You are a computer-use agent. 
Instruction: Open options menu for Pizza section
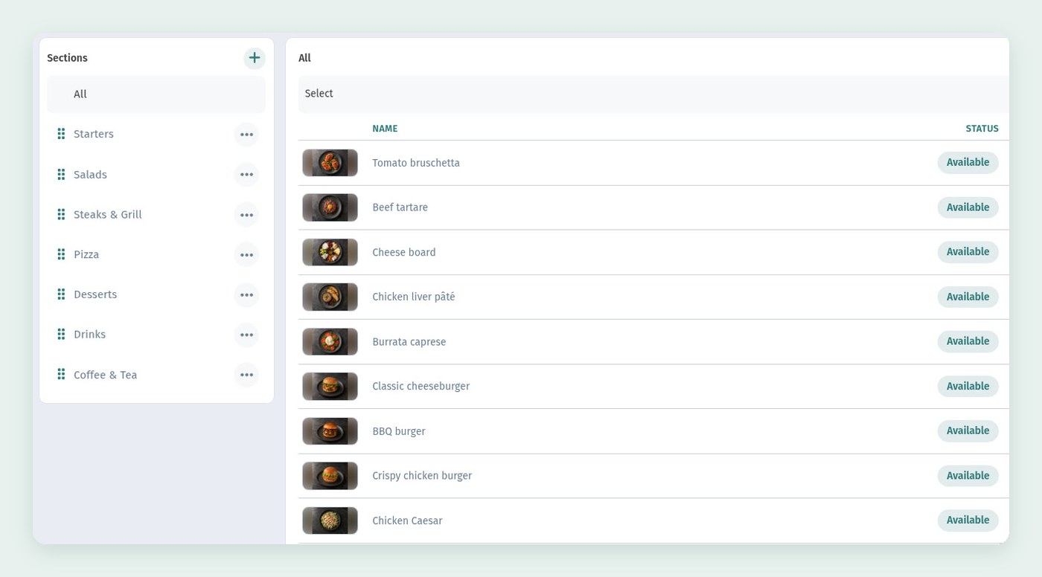tap(246, 255)
